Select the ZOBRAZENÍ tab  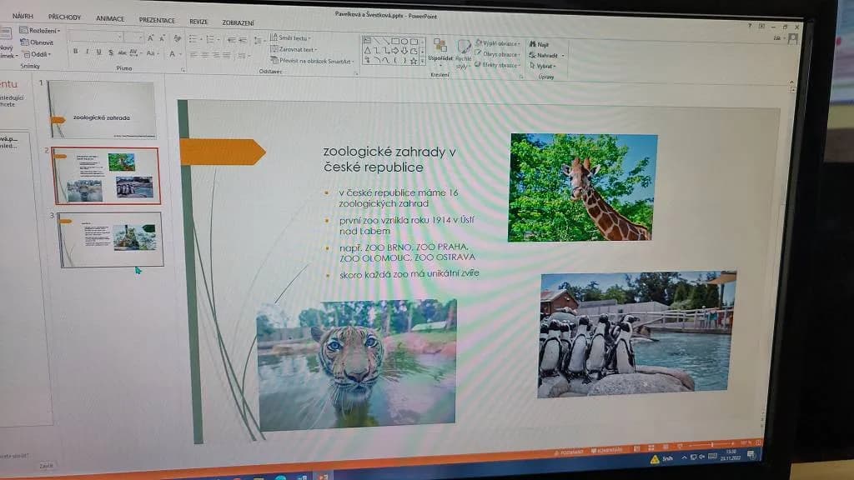(x=238, y=22)
